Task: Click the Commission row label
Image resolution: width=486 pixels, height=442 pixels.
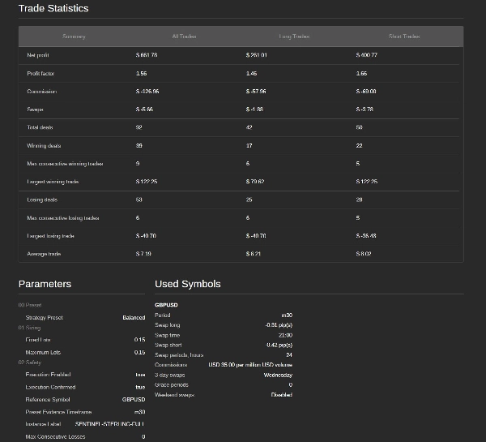Action: (42, 92)
